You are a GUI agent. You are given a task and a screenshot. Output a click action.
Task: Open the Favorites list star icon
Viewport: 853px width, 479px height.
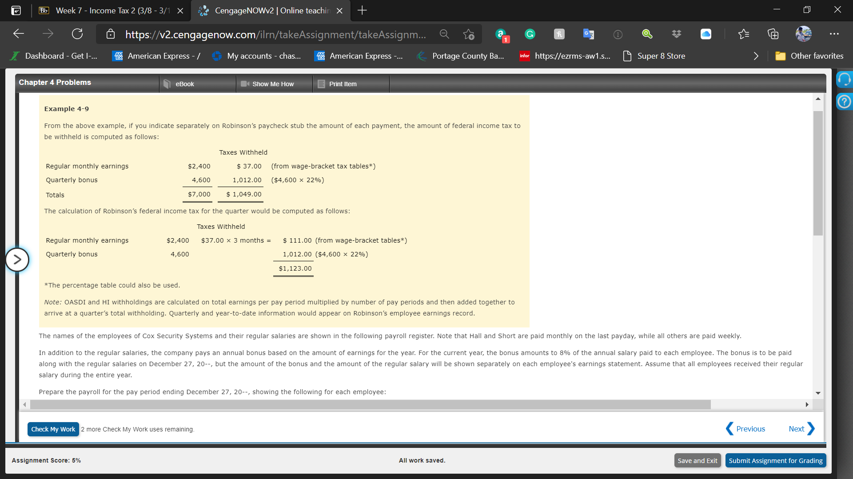(x=743, y=34)
